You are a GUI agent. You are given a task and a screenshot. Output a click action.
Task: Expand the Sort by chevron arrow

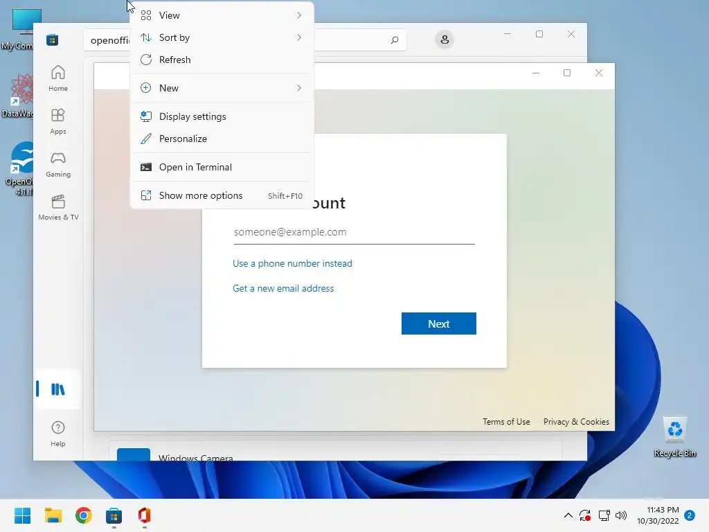click(299, 37)
